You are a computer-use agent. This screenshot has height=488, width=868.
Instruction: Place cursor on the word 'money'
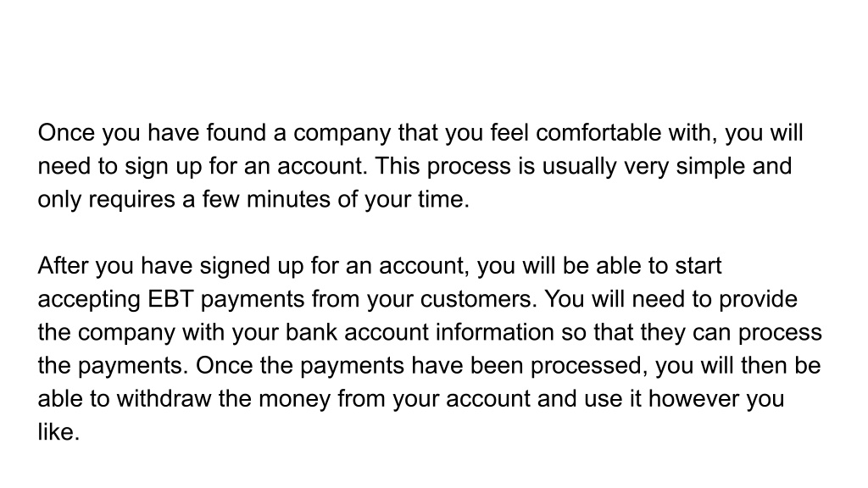(x=294, y=399)
